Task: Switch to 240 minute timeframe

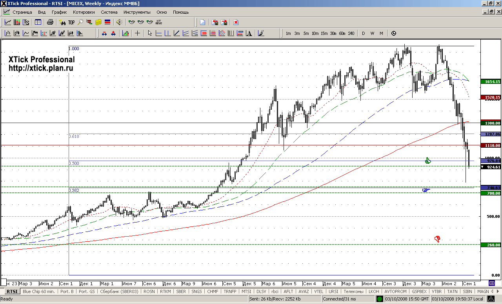Action: (351, 33)
